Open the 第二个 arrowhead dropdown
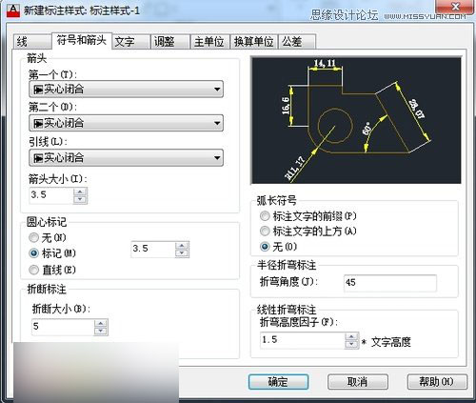The width and height of the screenshot is (476, 403). pyautogui.click(x=126, y=123)
